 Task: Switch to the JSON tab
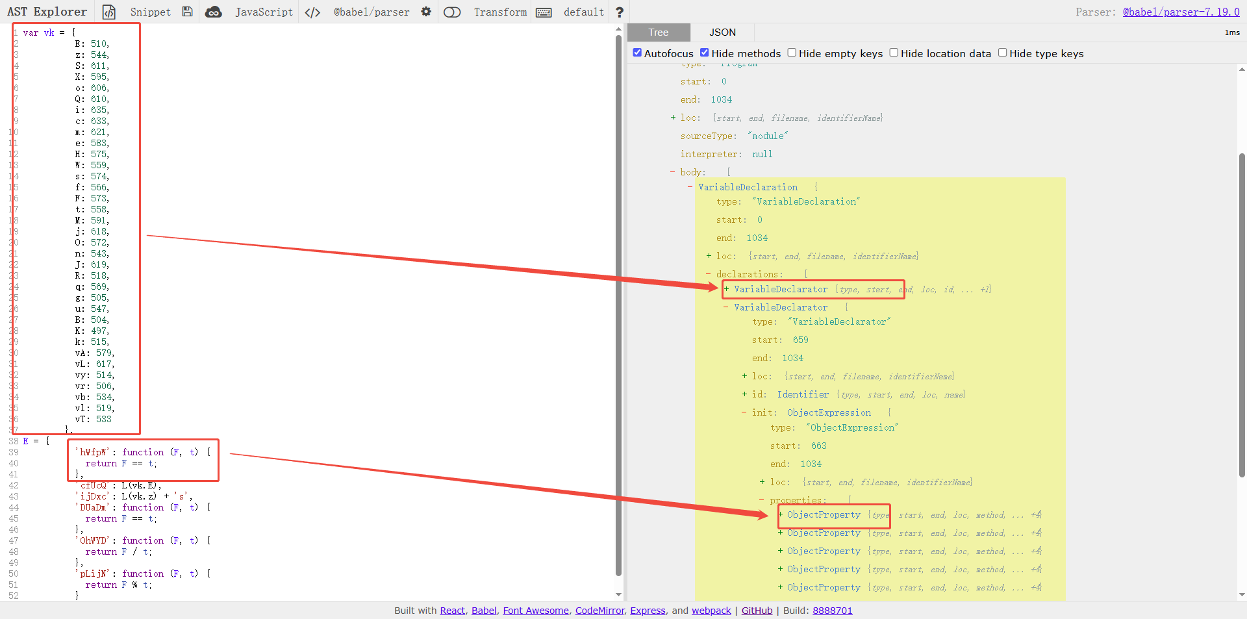722,32
